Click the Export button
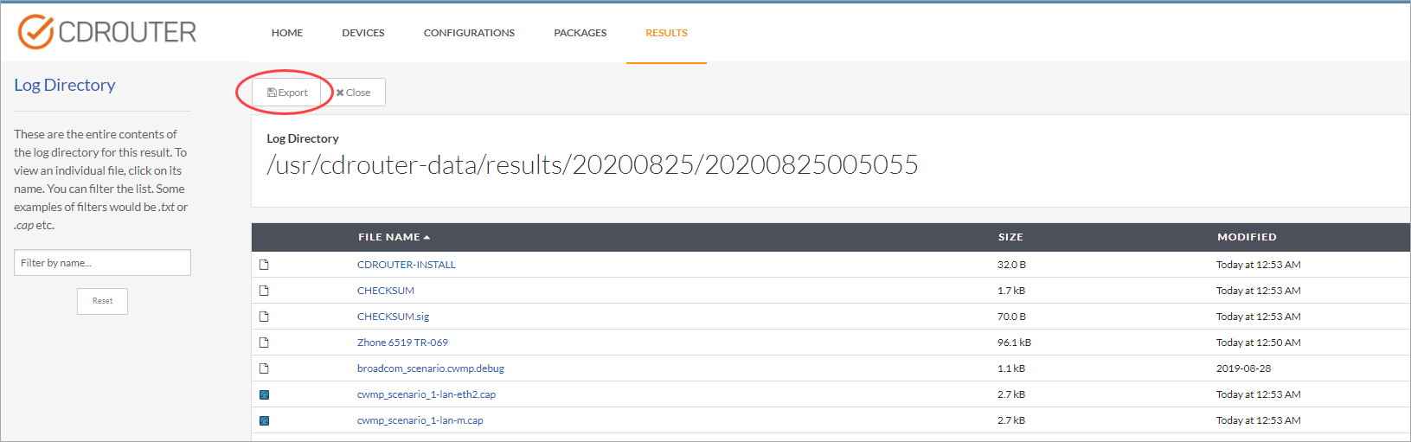The width and height of the screenshot is (1411, 442). 286,93
